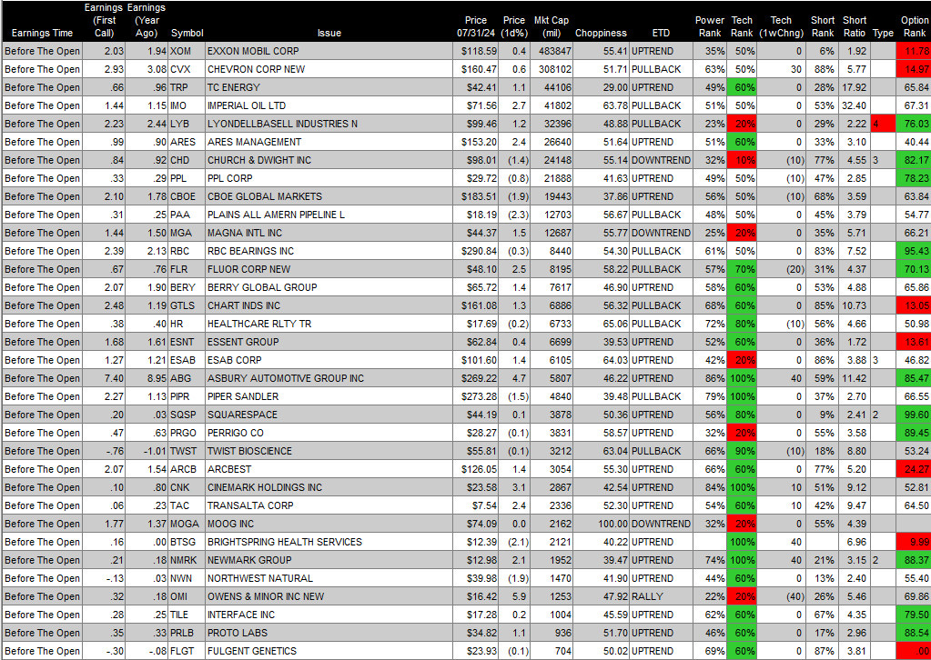Viewport: 931px width, 660px height.
Task: Select BrightSpring's red 9.99 option rank
Action: click(x=913, y=542)
